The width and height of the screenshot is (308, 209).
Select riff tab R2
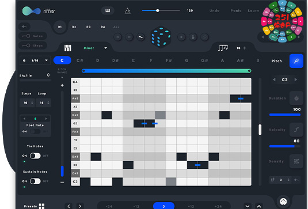click(x=74, y=27)
